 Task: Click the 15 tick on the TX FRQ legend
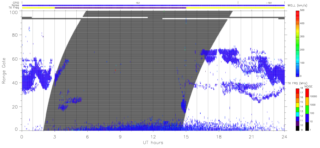301,102
